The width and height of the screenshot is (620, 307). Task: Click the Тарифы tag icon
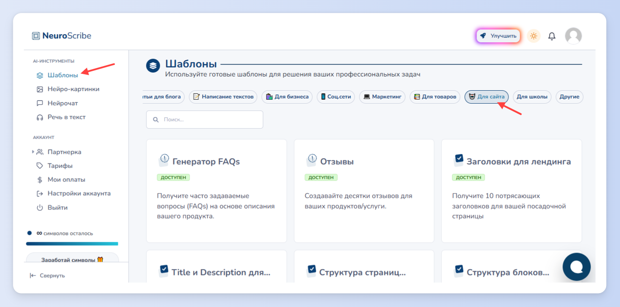[x=40, y=166]
